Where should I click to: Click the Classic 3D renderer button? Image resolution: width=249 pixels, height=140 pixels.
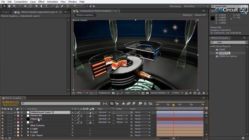tap(200, 15)
